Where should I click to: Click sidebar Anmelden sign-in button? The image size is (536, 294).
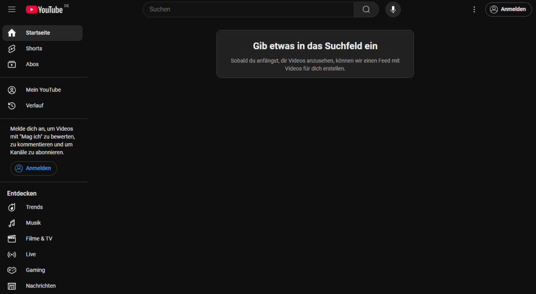click(x=33, y=168)
